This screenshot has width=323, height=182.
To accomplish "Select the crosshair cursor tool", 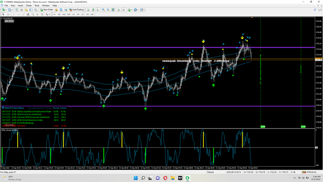I will click(x=8, y=14).
